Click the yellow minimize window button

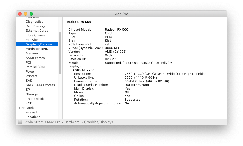click(x=26, y=14)
